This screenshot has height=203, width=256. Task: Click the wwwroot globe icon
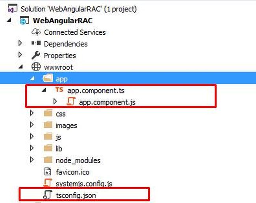click(x=36, y=67)
